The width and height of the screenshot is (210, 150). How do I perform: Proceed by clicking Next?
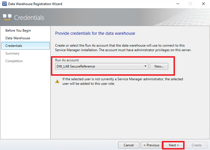[173, 145]
